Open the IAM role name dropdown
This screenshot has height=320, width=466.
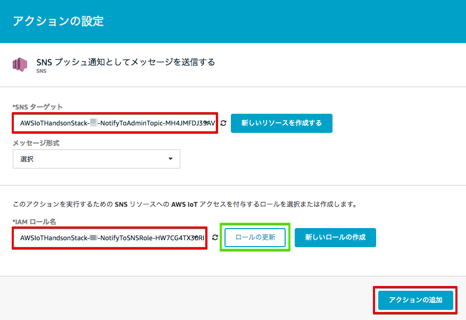coord(110,238)
